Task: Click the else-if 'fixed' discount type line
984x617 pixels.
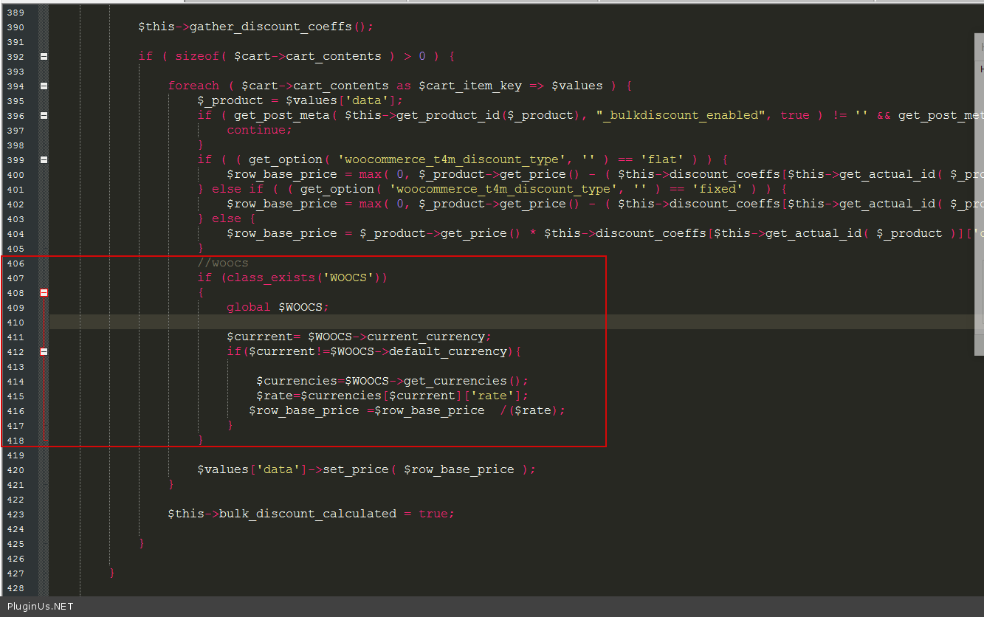Action: pos(492,189)
